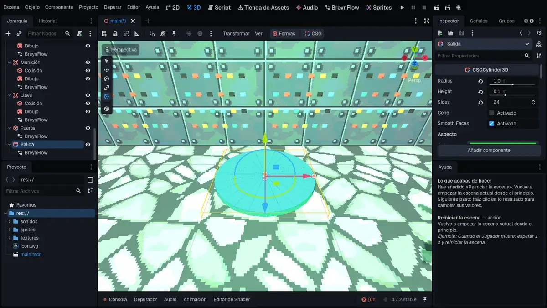This screenshot has width=547, height=308.
Task: Click the stop playback button
Action: 424,8
